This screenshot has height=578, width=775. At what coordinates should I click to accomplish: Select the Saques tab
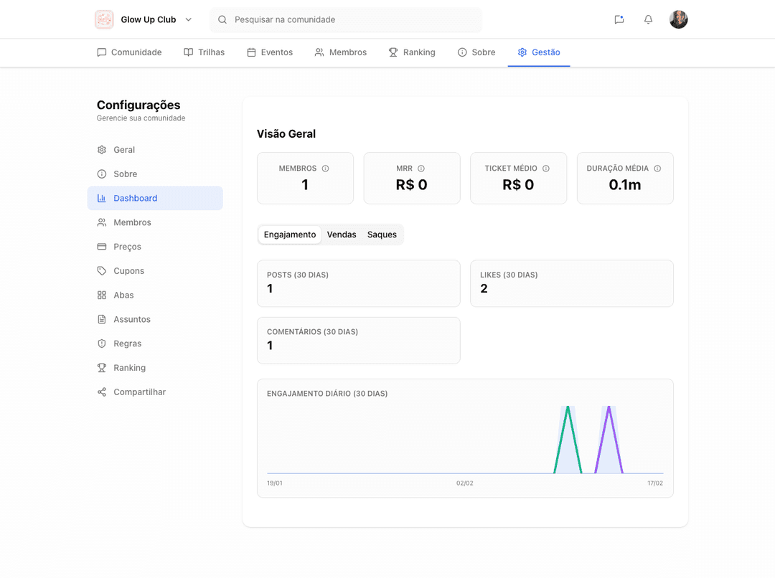(382, 234)
